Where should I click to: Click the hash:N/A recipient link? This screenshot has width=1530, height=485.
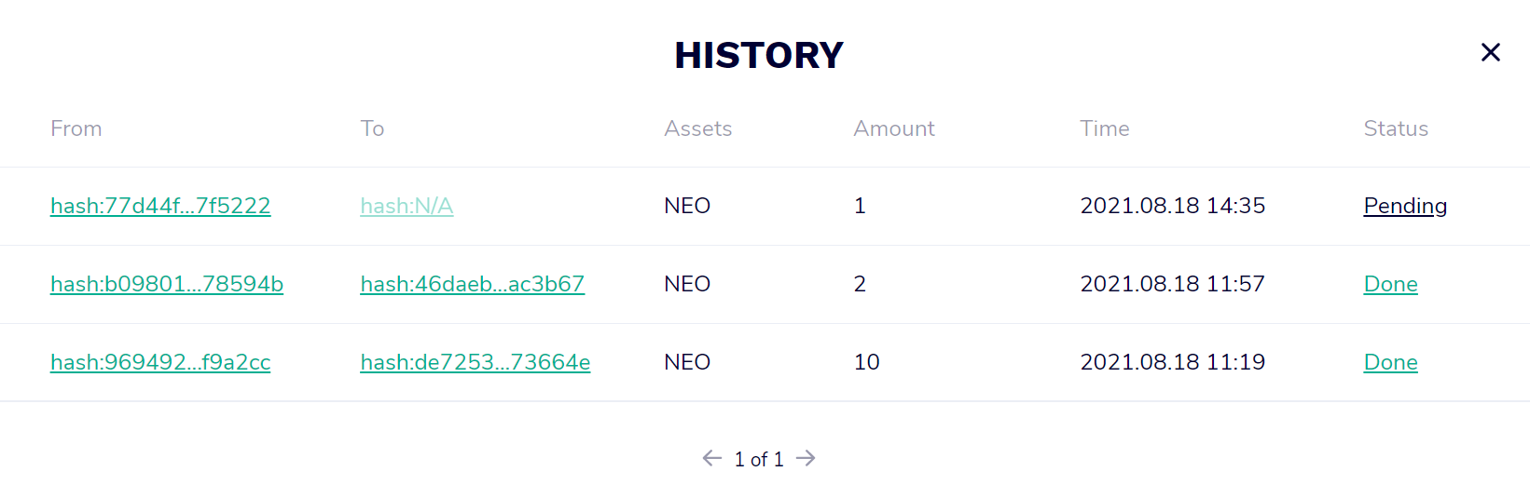click(x=407, y=206)
